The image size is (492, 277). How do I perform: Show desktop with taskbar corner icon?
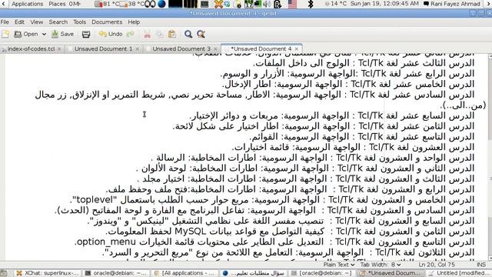4,273
